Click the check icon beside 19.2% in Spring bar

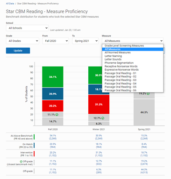148,94
